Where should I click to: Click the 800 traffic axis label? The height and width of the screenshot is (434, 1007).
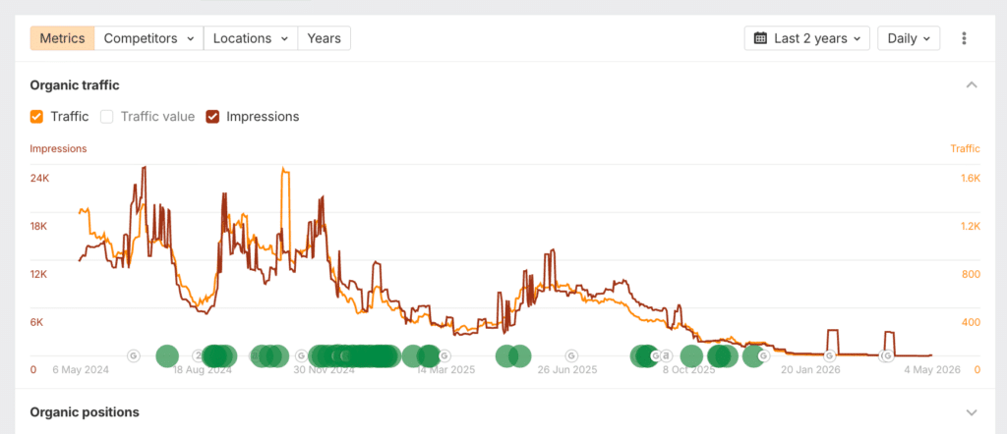pyautogui.click(x=972, y=274)
